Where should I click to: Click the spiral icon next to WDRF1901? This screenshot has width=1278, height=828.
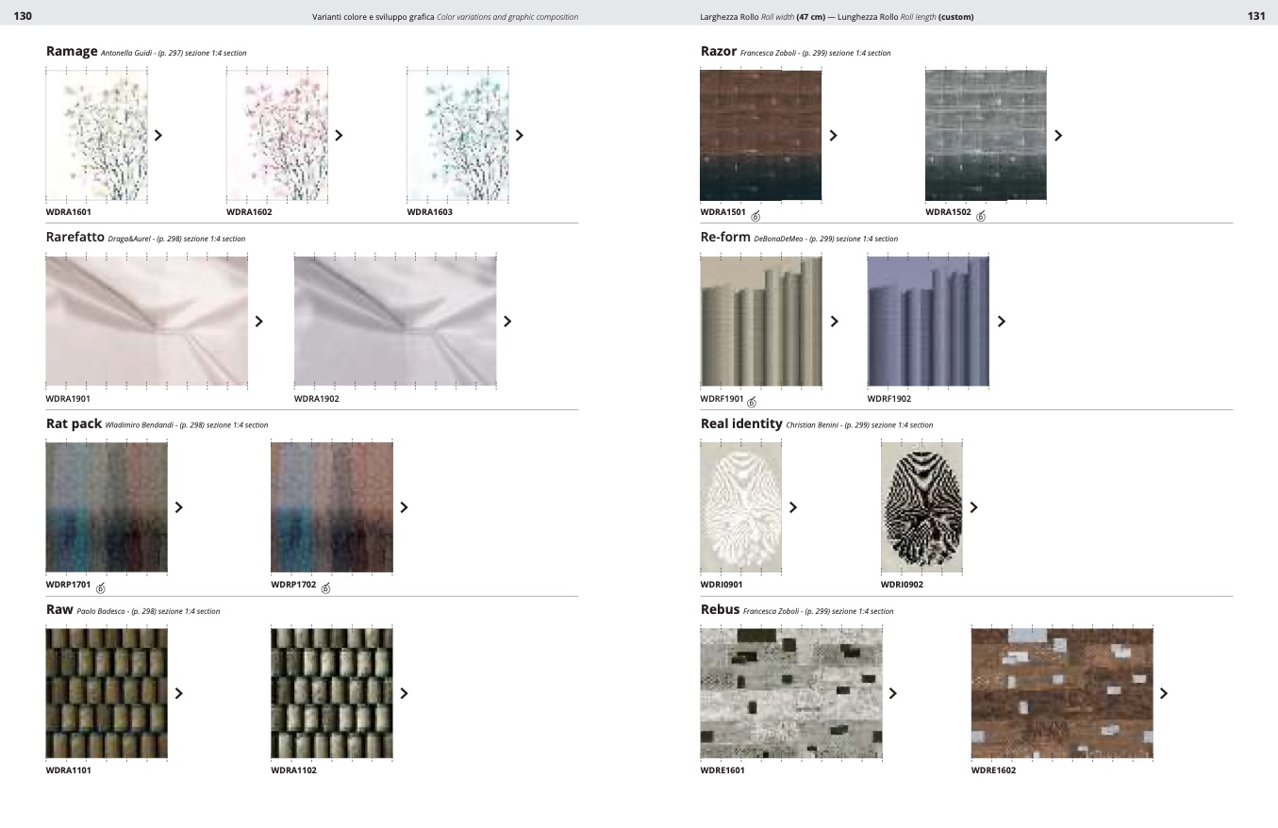click(x=752, y=403)
